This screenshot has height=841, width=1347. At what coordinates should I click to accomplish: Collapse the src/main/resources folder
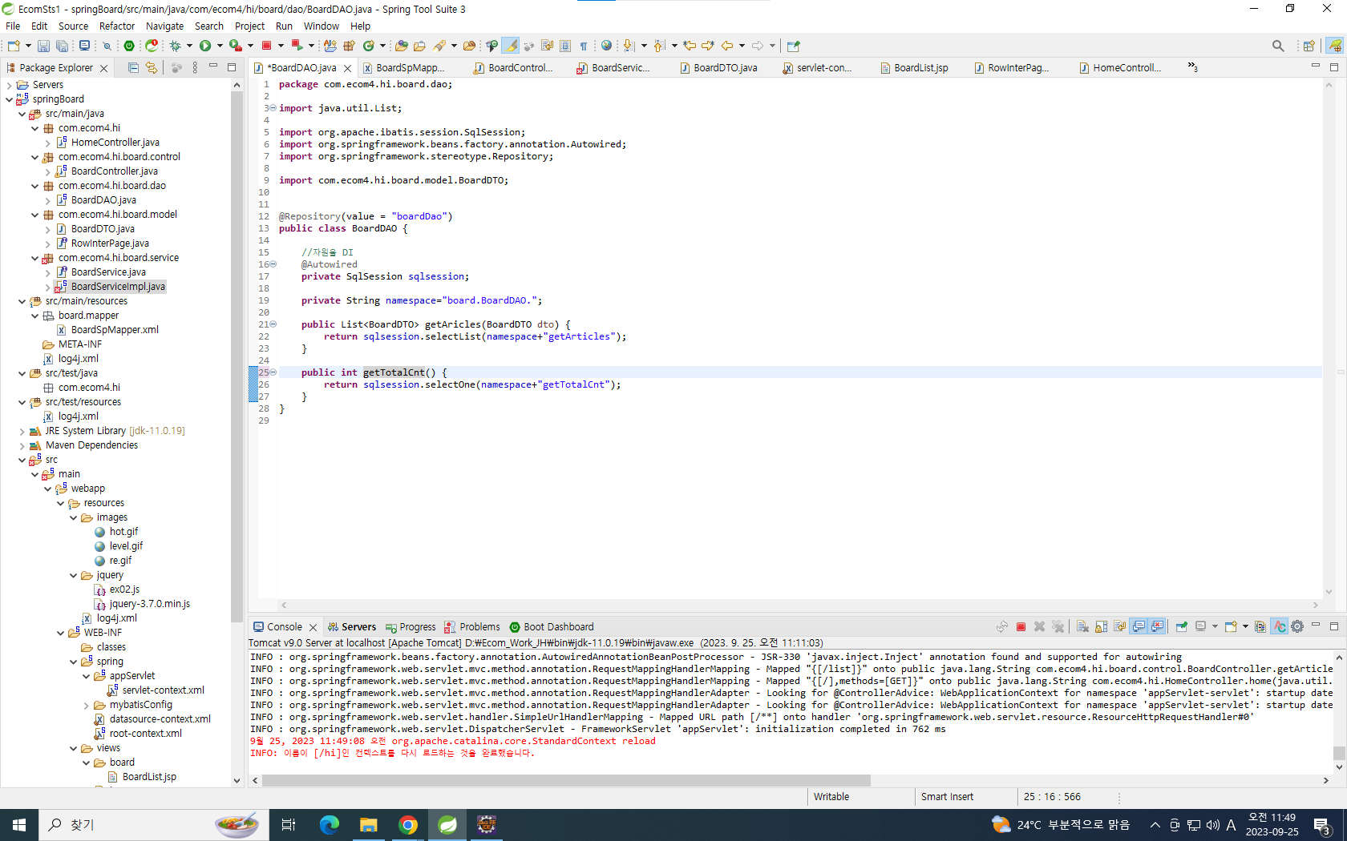click(22, 301)
